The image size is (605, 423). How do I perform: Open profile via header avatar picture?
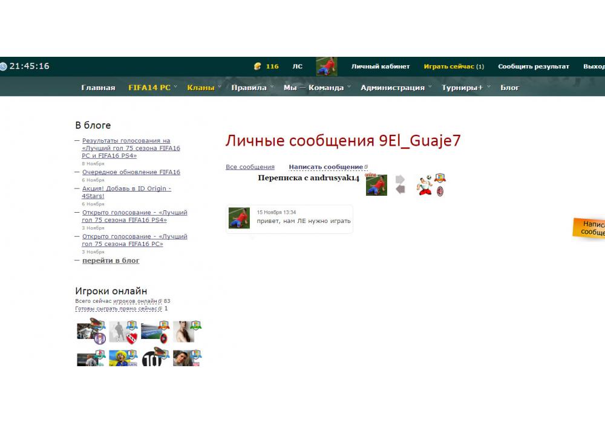[x=326, y=66]
